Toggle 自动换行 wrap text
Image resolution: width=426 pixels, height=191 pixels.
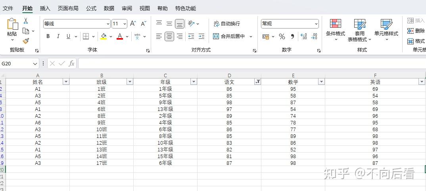tap(227, 24)
